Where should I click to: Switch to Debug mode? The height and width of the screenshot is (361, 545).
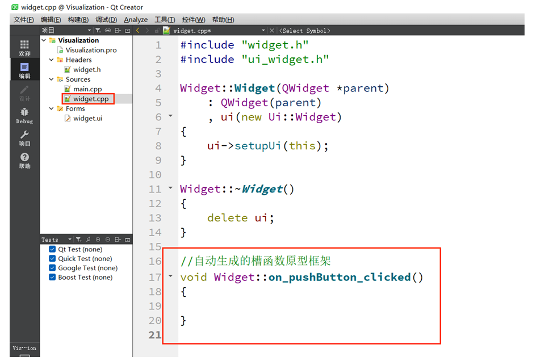[x=24, y=115]
